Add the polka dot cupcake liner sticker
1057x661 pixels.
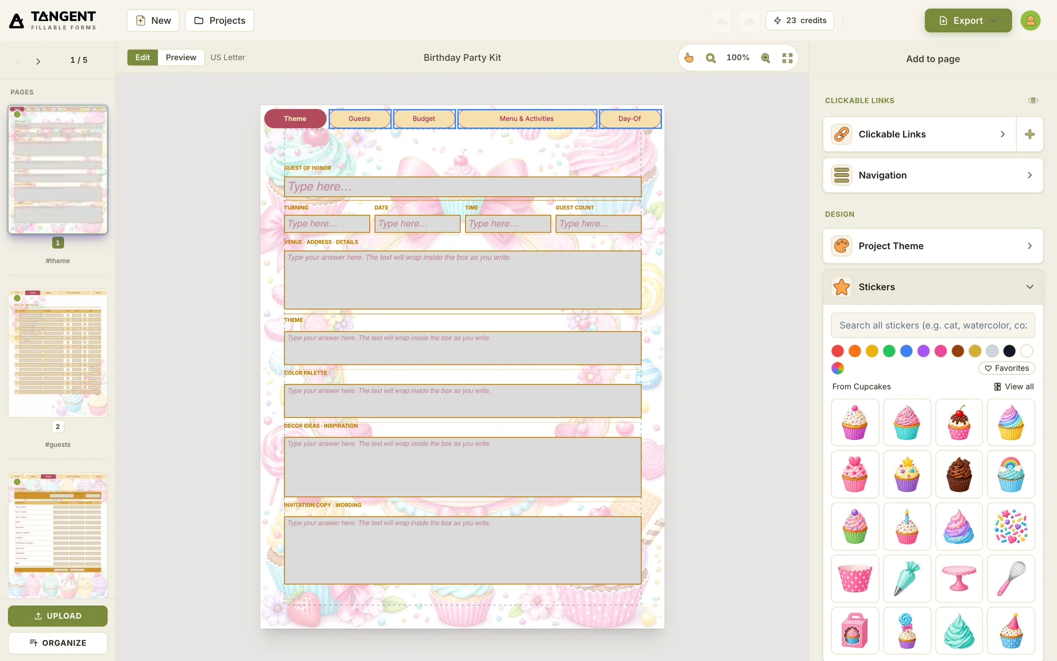[855, 579]
